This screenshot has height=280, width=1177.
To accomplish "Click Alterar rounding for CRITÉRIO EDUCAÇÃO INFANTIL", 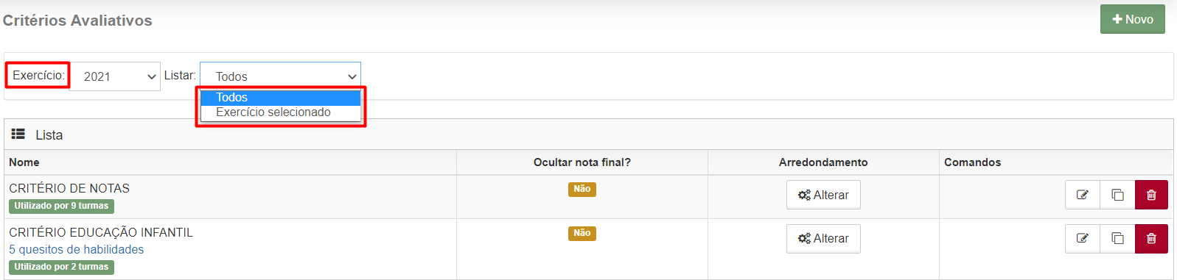I will click(823, 238).
